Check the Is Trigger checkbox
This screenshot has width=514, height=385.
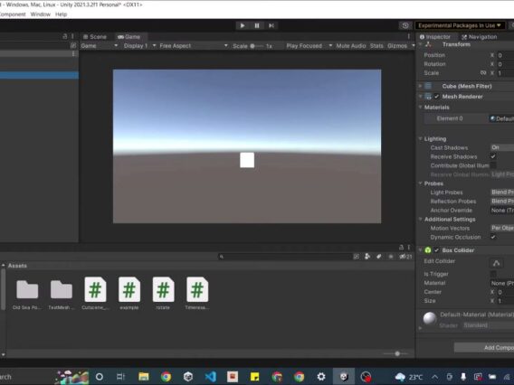click(x=493, y=274)
